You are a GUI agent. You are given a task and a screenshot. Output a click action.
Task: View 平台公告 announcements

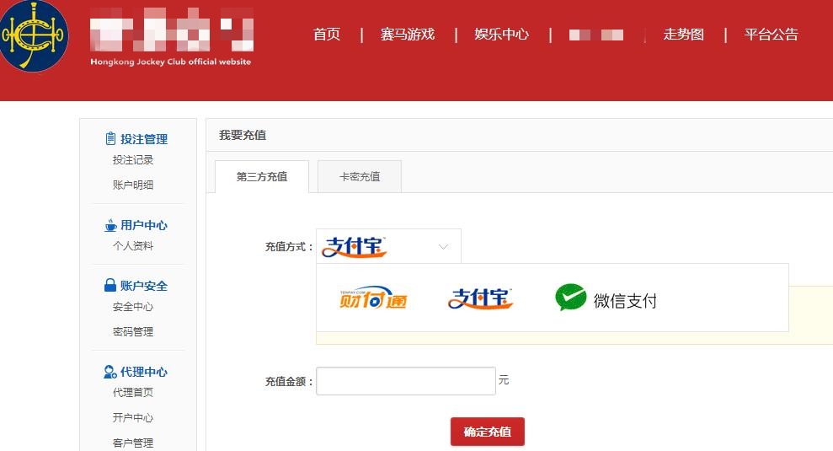pyautogui.click(x=772, y=35)
